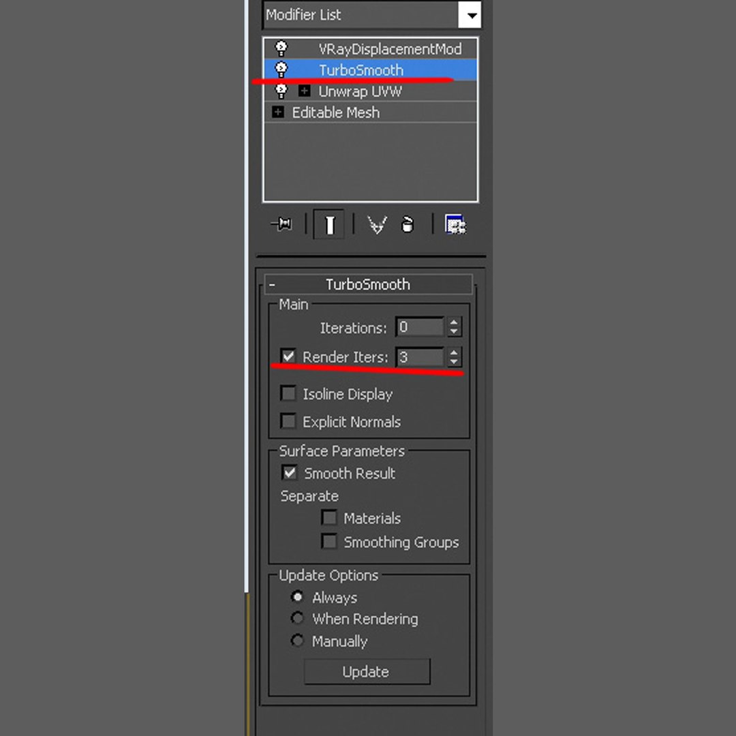Select Editable Mesh in the stack

click(335, 112)
